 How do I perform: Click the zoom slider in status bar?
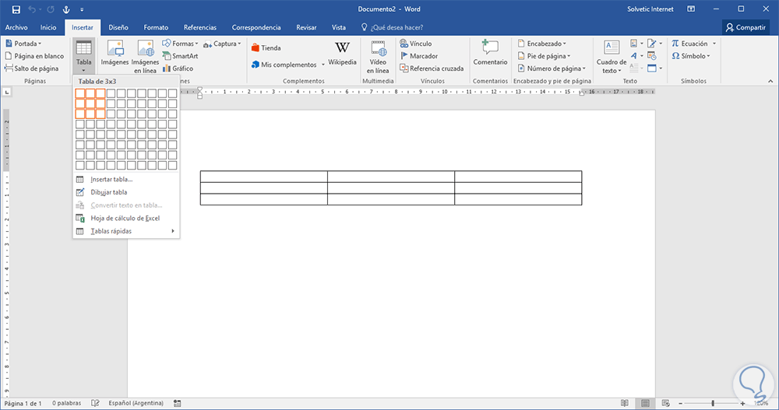(x=712, y=403)
